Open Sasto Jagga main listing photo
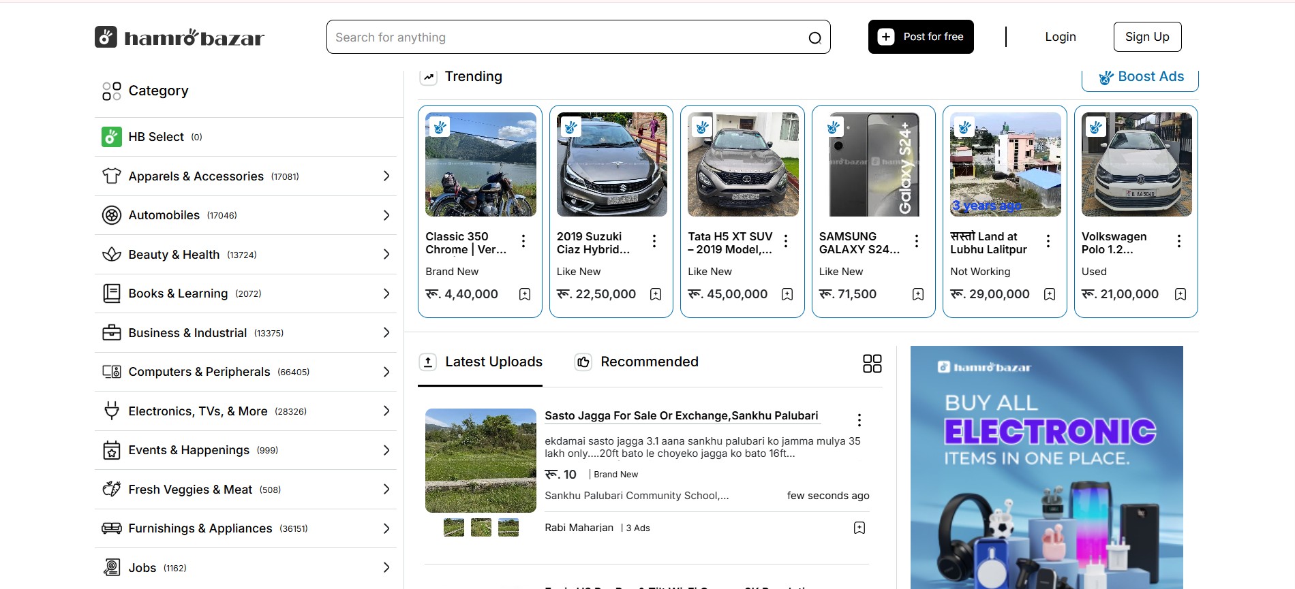The image size is (1295, 589). pos(481,460)
